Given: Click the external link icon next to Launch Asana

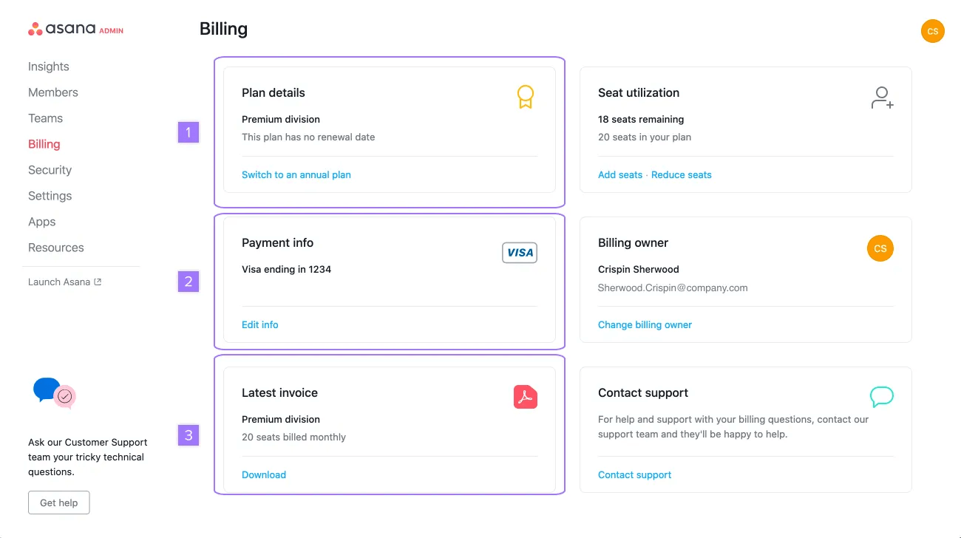Looking at the screenshot, I should click(96, 281).
